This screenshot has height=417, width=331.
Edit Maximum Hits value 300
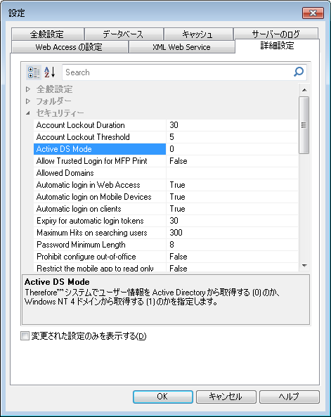pyautogui.click(x=232, y=233)
